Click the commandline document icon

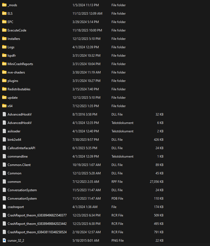4,156
